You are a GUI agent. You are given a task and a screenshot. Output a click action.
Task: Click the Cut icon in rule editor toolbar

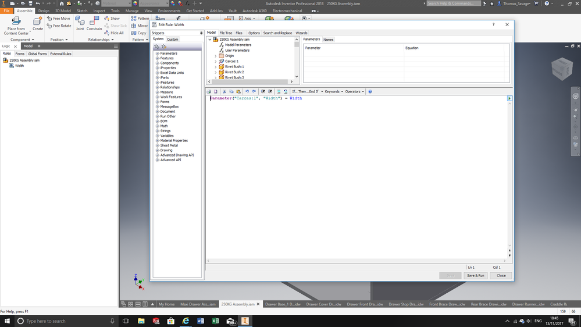coord(224,91)
